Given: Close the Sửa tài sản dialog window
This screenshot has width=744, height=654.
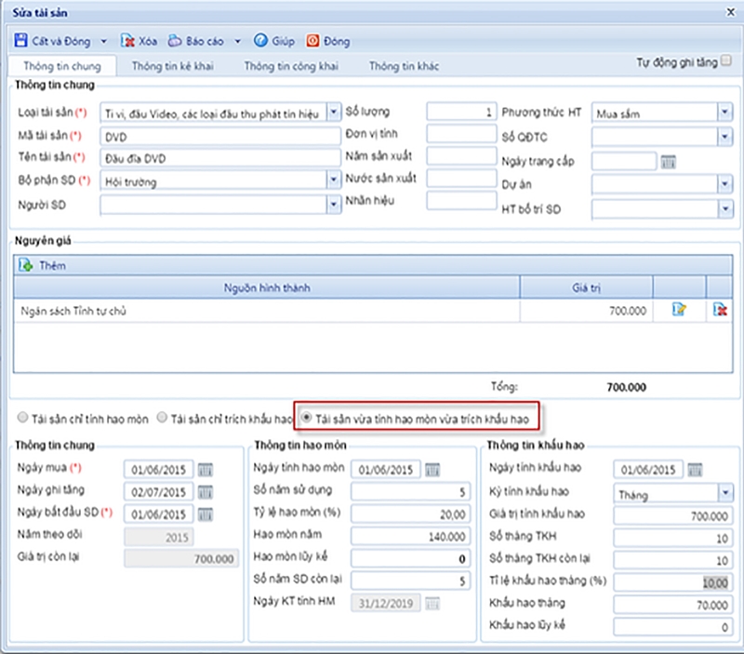Looking at the screenshot, I should click(731, 12).
